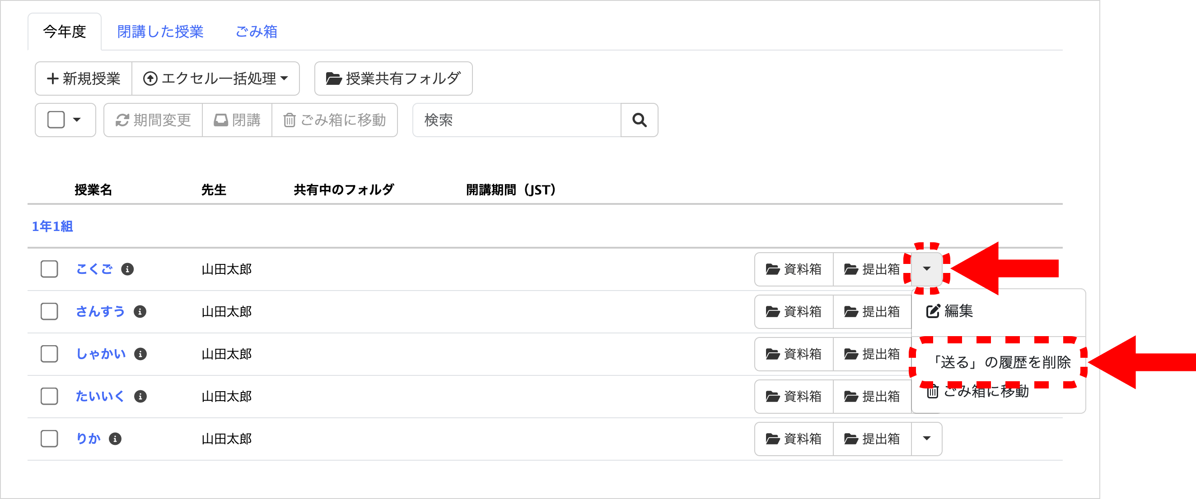Tick the しゃかい row checkbox
Image resolution: width=1196 pixels, height=499 pixels.
click(x=49, y=354)
